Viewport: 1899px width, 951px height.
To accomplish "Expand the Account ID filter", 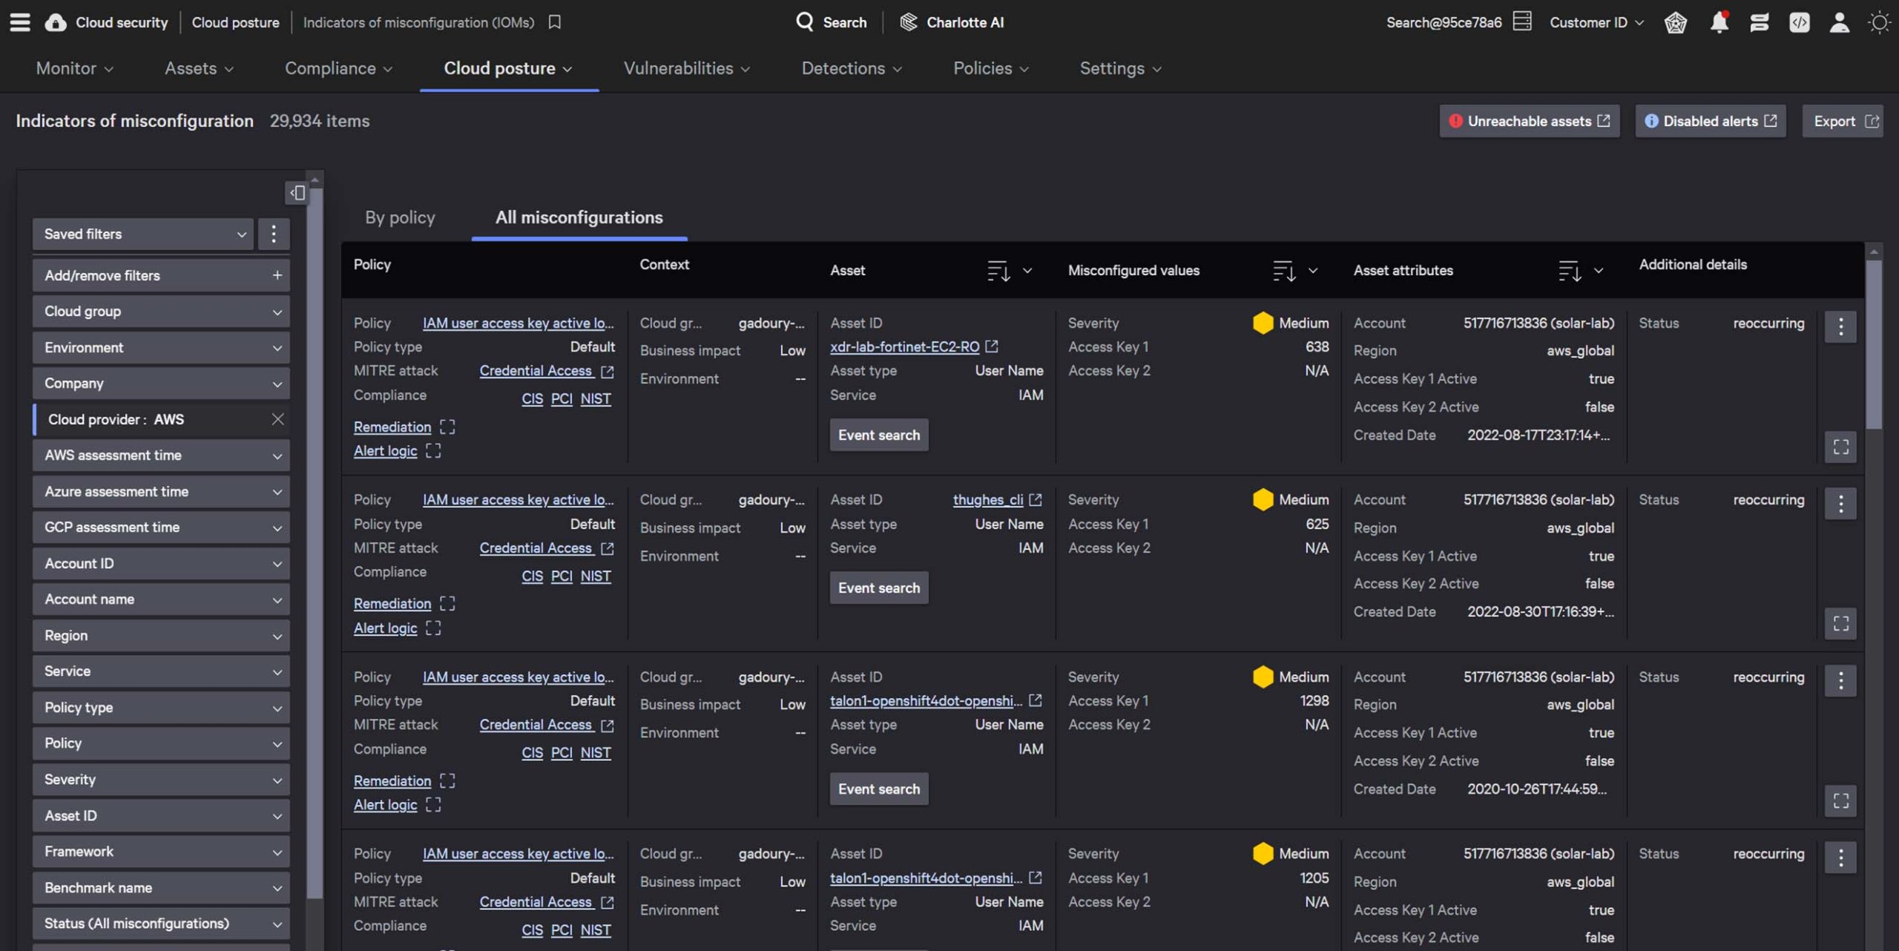I will (161, 564).
